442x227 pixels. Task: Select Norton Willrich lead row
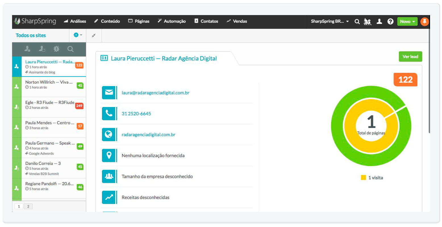point(49,87)
